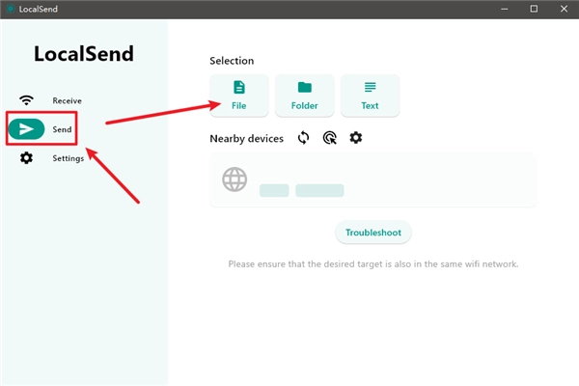Open Settings from the left sidebar

click(53, 158)
